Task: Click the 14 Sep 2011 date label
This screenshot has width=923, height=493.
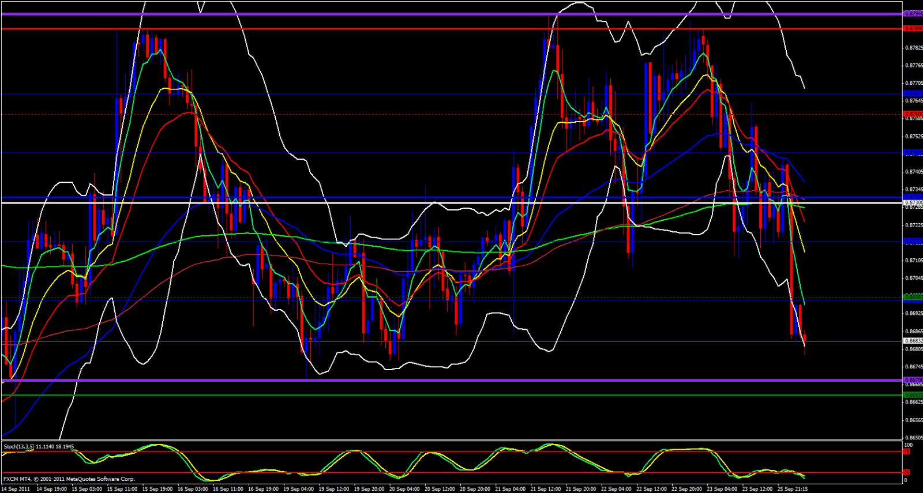Action: (16, 489)
